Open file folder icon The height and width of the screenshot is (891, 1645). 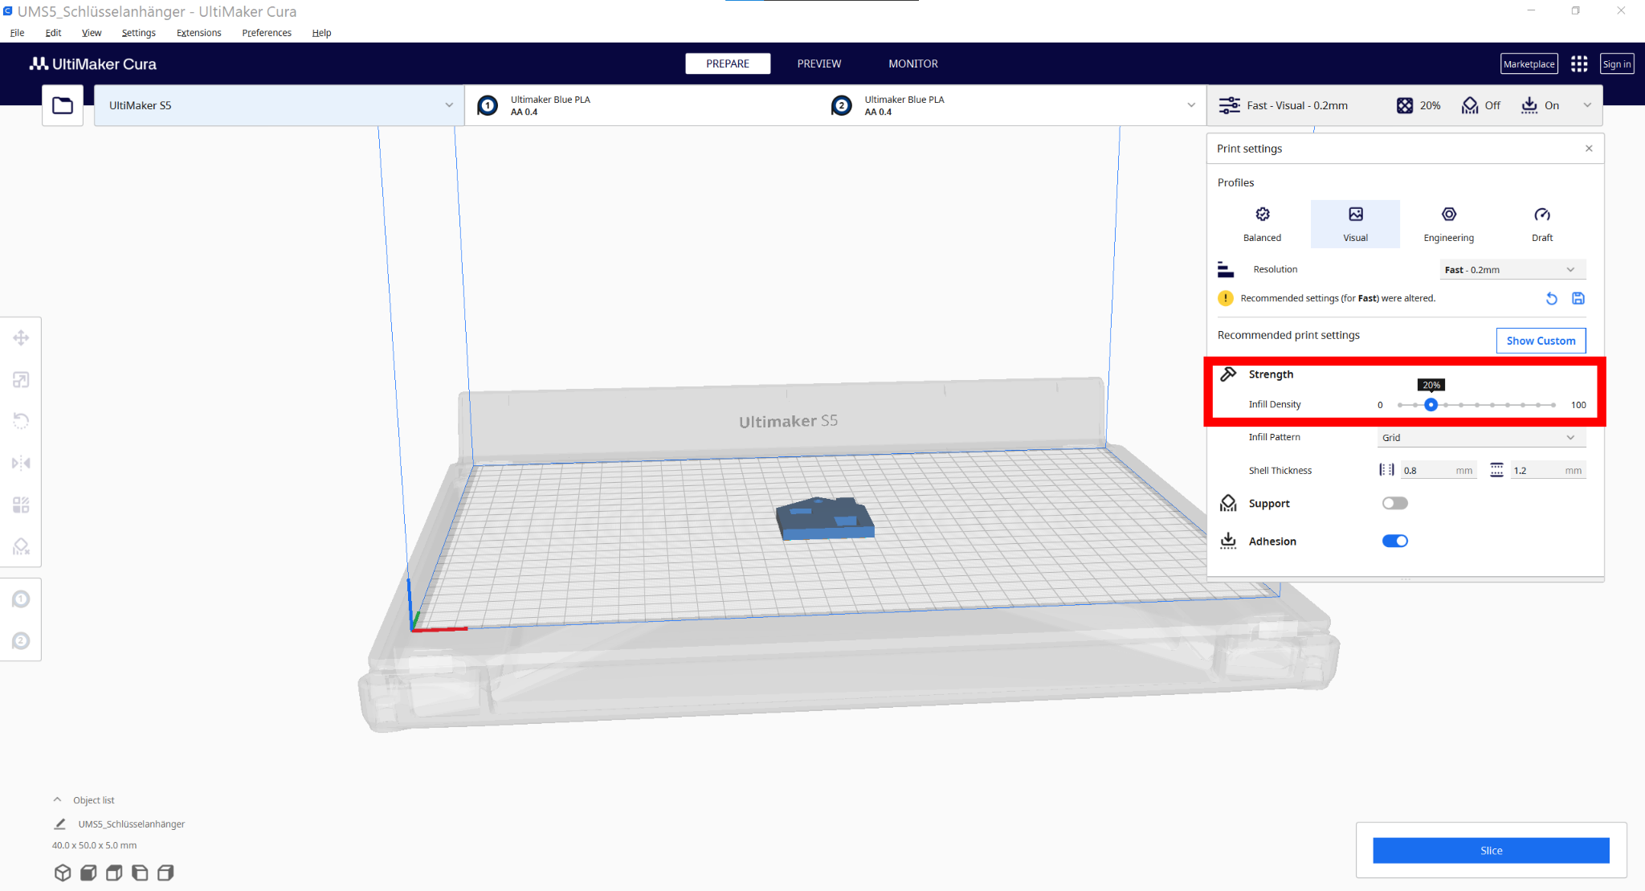[63, 105]
